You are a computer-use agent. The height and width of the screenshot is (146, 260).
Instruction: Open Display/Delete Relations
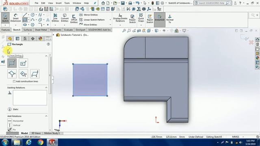pyautogui.click(x=120, y=18)
